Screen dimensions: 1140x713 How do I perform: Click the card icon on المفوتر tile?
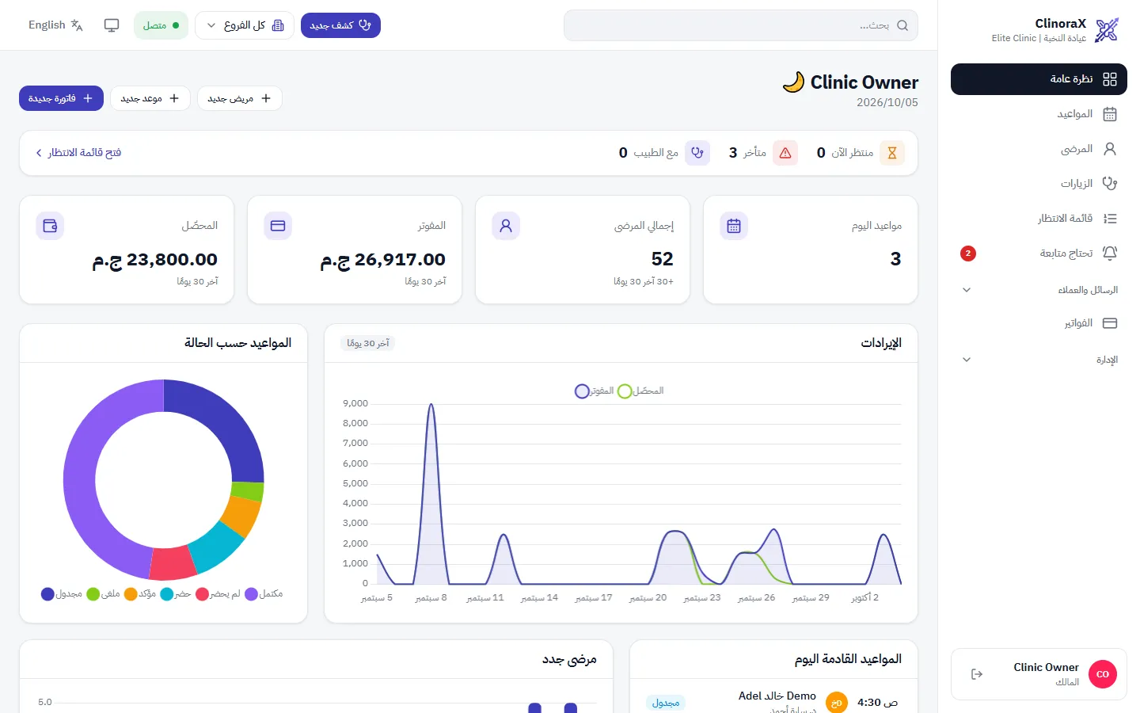coord(278,226)
